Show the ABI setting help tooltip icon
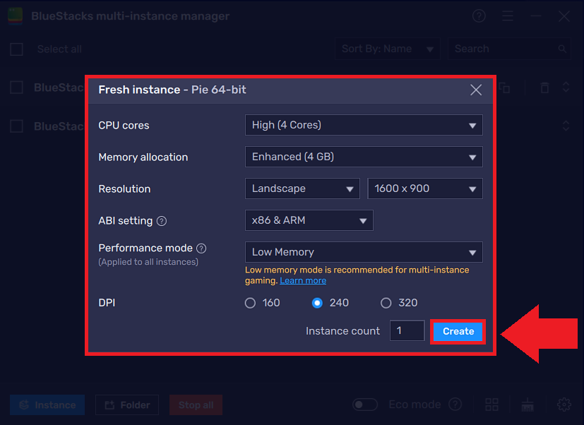Image resolution: width=584 pixels, height=425 pixels. coord(162,221)
